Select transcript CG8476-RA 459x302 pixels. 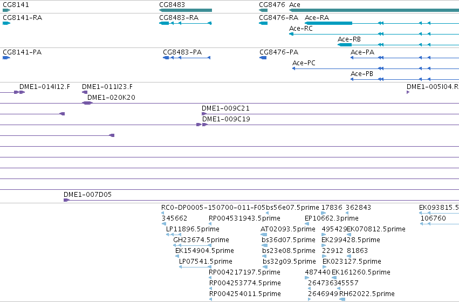[279, 18]
